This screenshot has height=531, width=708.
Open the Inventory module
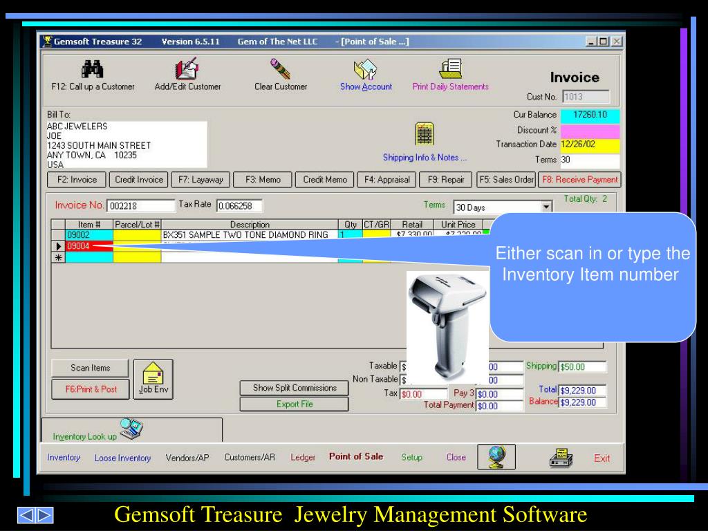(x=63, y=458)
